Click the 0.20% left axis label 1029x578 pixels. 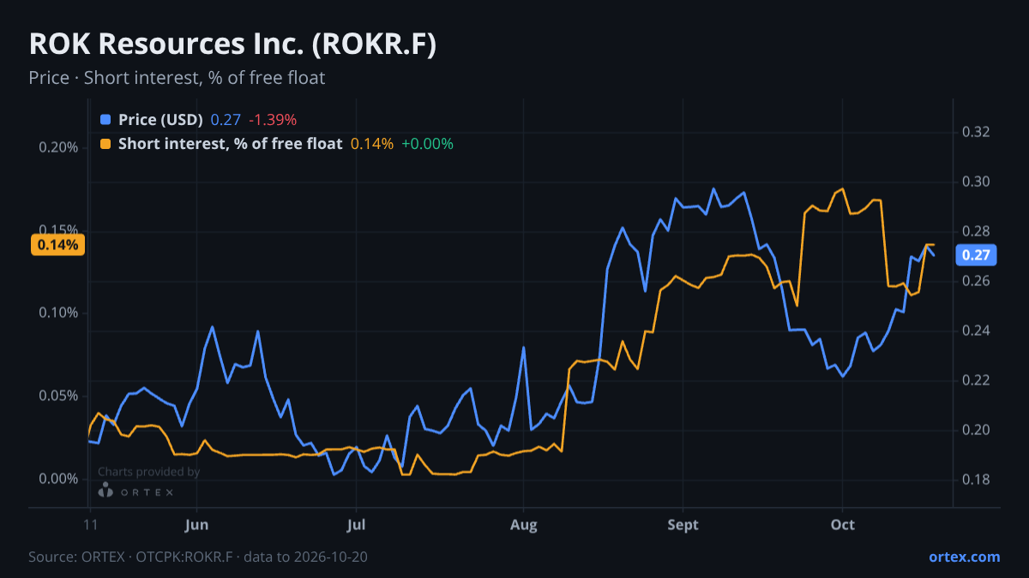[58, 147]
